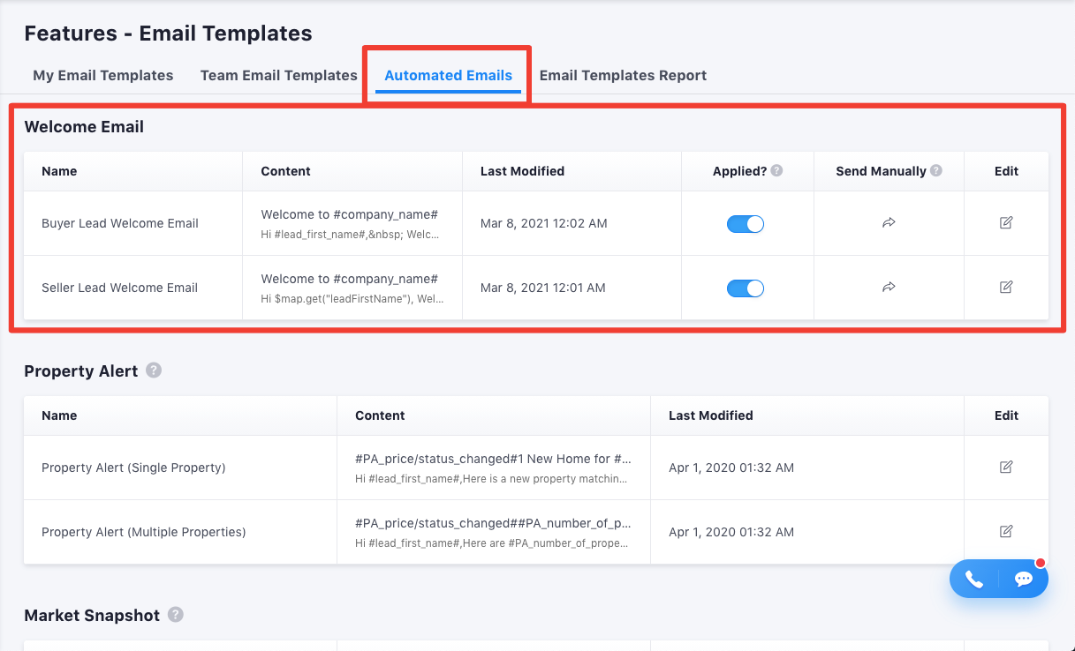The width and height of the screenshot is (1075, 651).
Task: Open the Team Email Templates tab
Action: tap(279, 75)
